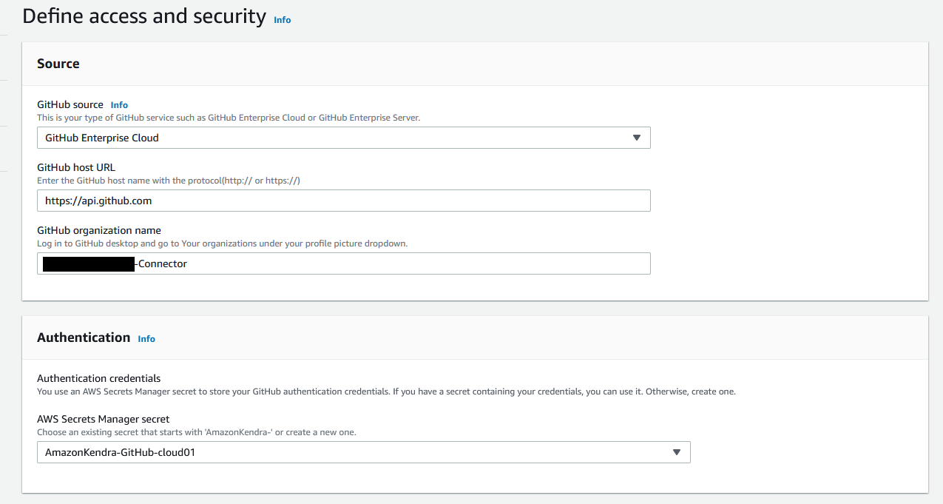Viewport: 943px width, 504px height.
Task: Click Info link next to GitHub source
Action: coord(119,105)
